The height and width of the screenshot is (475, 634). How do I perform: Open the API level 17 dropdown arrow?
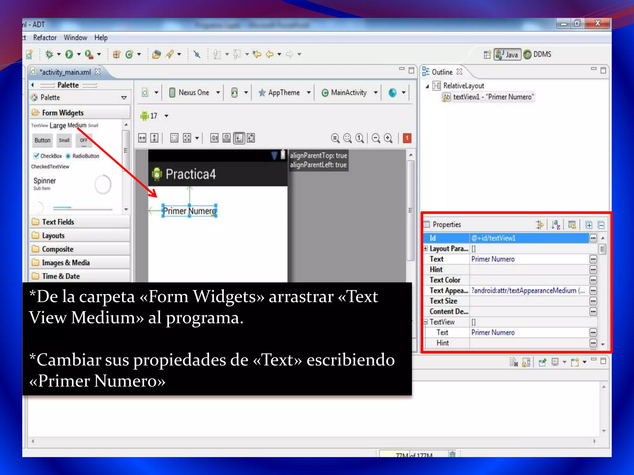click(166, 116)
